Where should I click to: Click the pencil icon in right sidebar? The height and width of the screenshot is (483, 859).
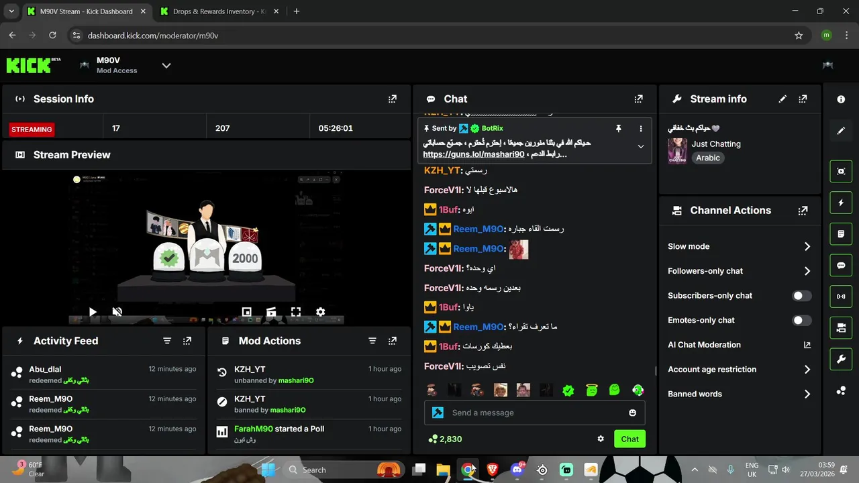point(841,131)
